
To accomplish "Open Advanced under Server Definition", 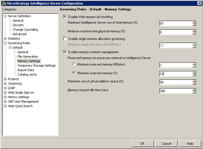I will coord(19,34).
